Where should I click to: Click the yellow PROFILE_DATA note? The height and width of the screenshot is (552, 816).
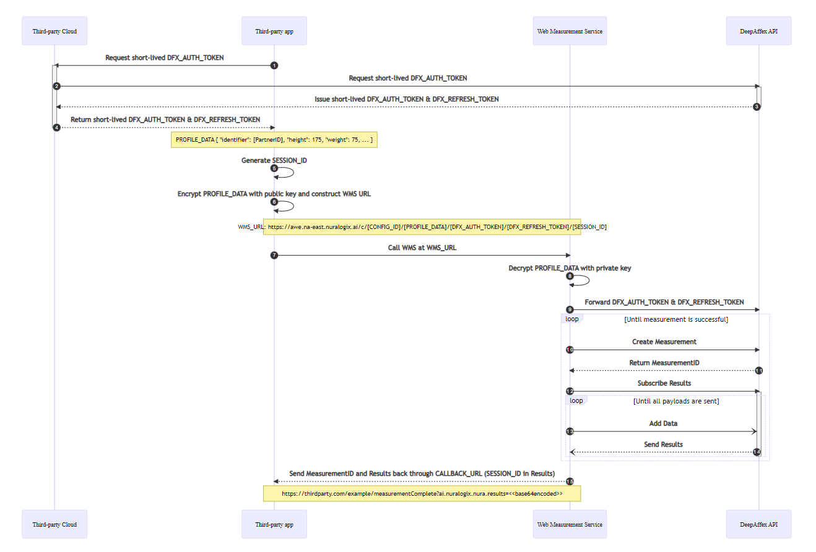[274, 140]
